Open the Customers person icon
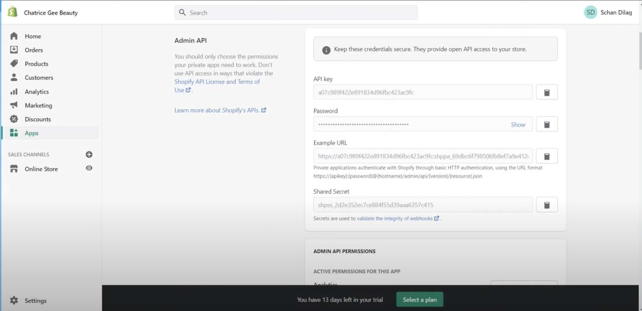 (x=14, y=77)
